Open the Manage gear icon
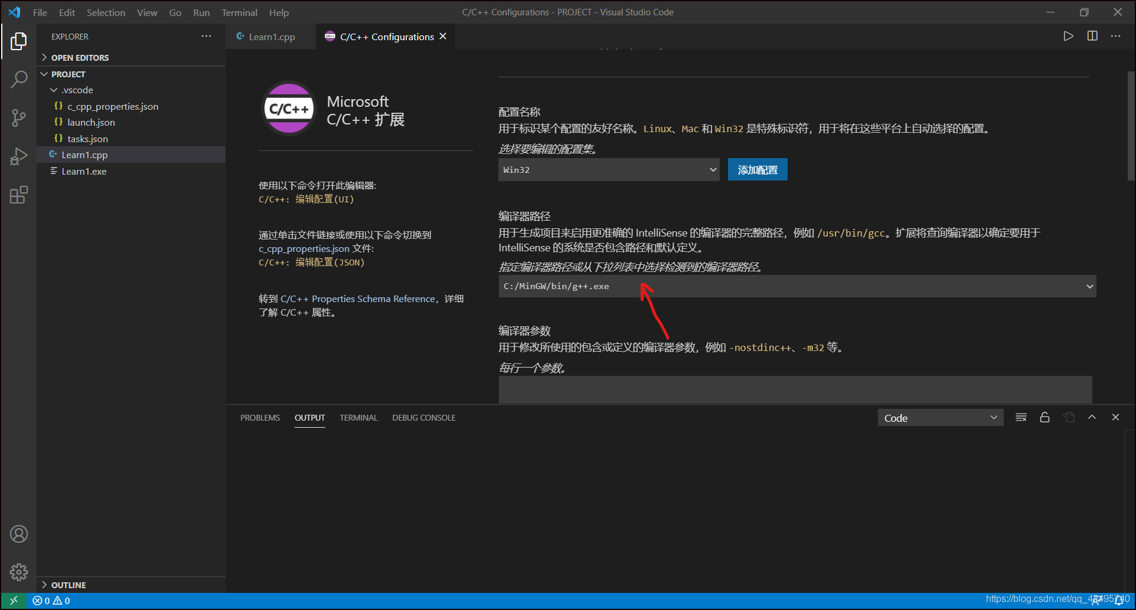The image size is (1136, 610). point(19,572)
